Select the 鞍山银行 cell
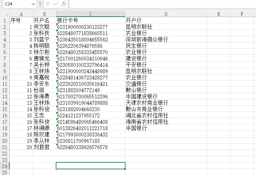256x175 pixels. tap(166, 90)
